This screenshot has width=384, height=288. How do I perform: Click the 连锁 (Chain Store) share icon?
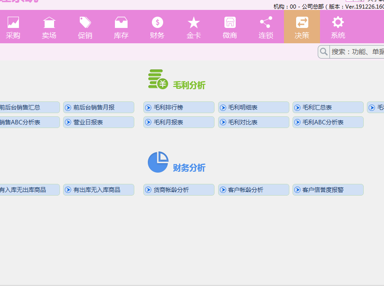[x=265, y=22]
